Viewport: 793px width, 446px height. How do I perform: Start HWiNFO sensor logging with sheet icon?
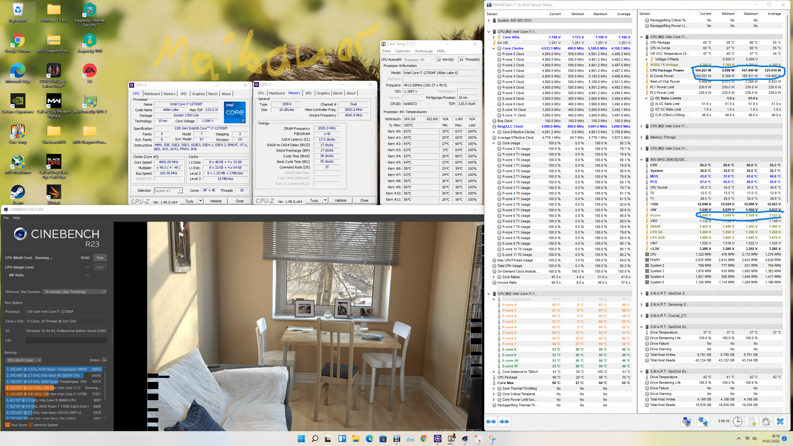[752, 422]
